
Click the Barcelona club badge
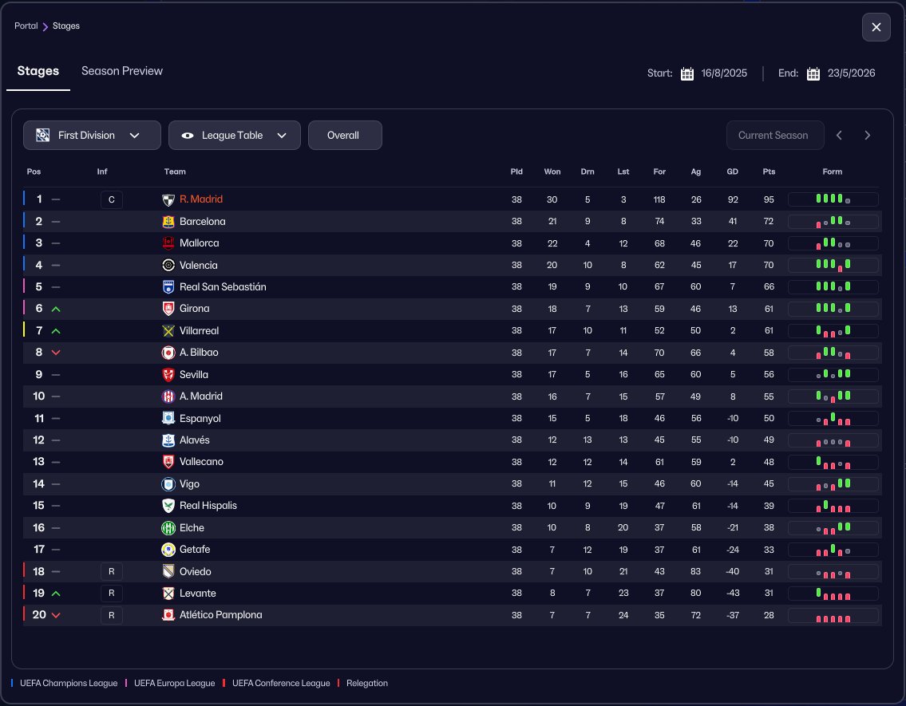(168, 222)
